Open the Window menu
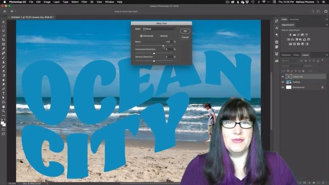Screen dimensions: 329x185 click(109, 2)
